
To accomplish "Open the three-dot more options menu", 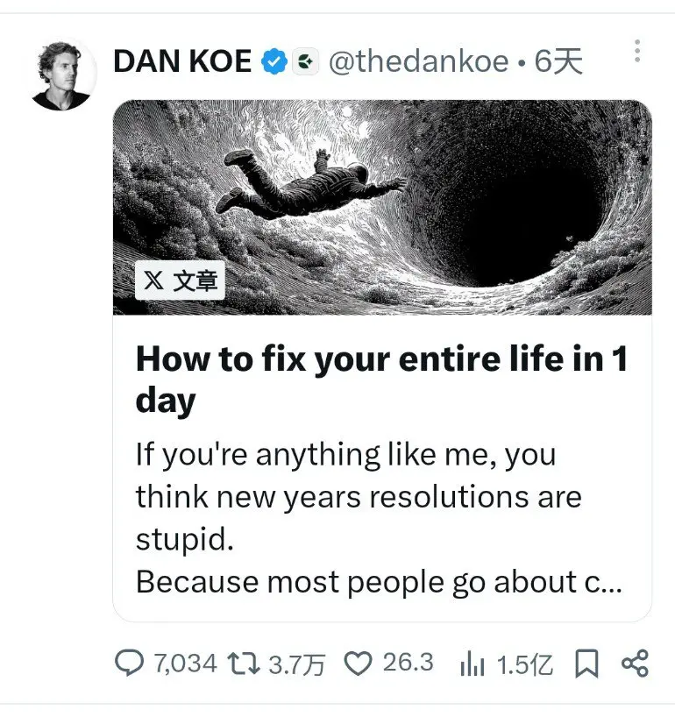I will click(637, 51).
